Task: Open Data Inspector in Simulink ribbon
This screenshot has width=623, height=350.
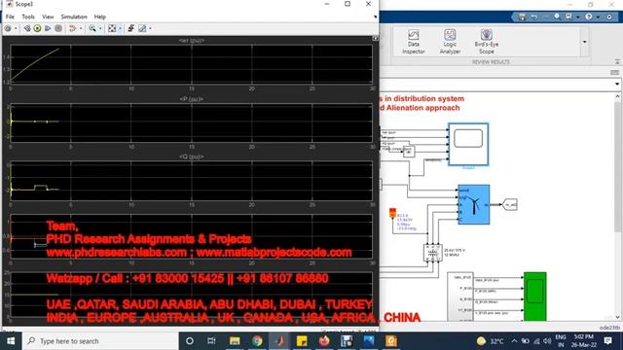Action: coord(413,41)
